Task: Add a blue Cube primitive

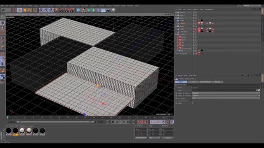Action: click(78, 10)
